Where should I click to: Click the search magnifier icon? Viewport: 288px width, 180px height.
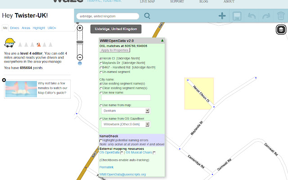click(x=147, y=16)
